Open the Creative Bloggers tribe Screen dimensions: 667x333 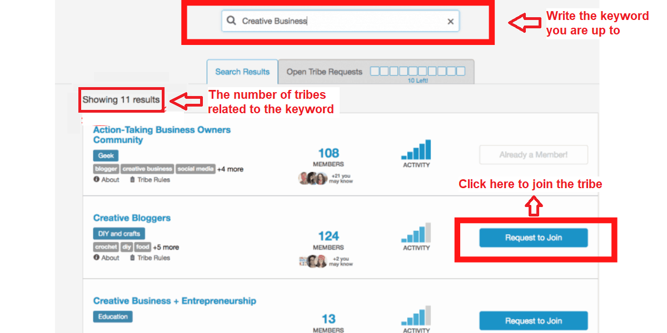point(132,218)
